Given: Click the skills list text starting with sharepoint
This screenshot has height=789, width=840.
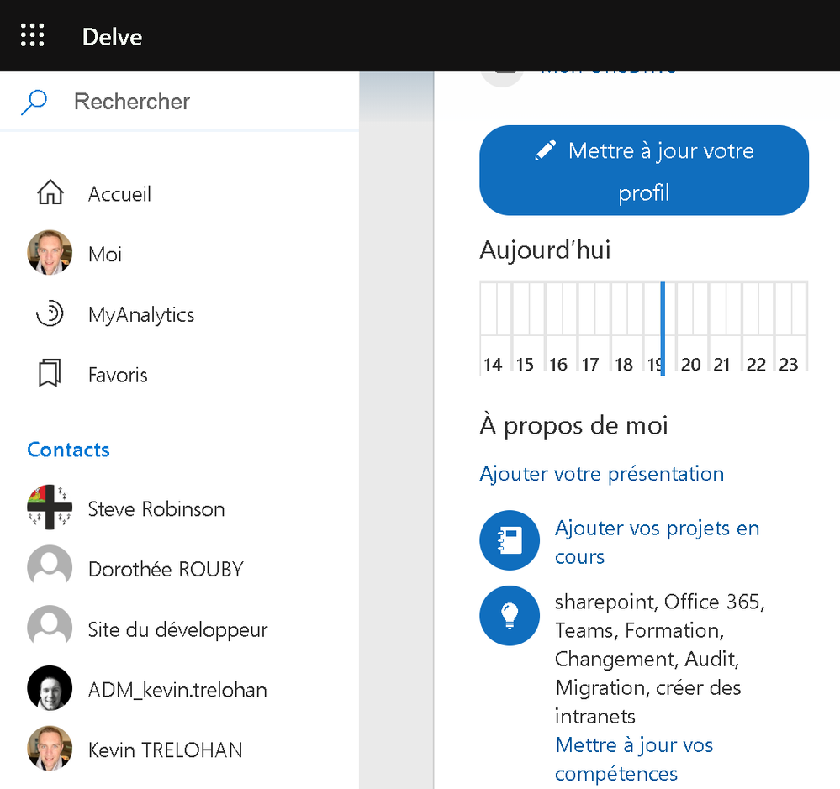Looking at the screenshot, I should click(x=659, y=659).
